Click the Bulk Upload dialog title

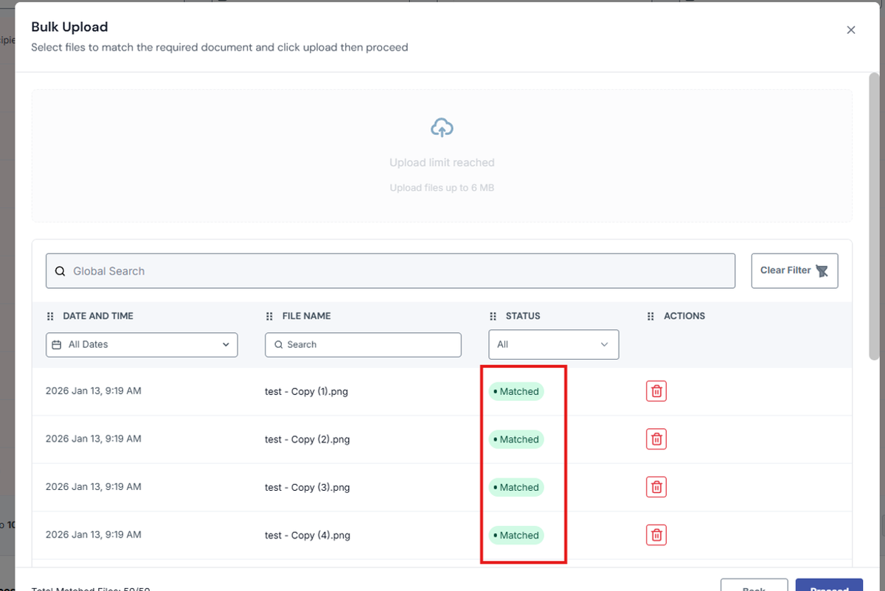coord(69,27)
